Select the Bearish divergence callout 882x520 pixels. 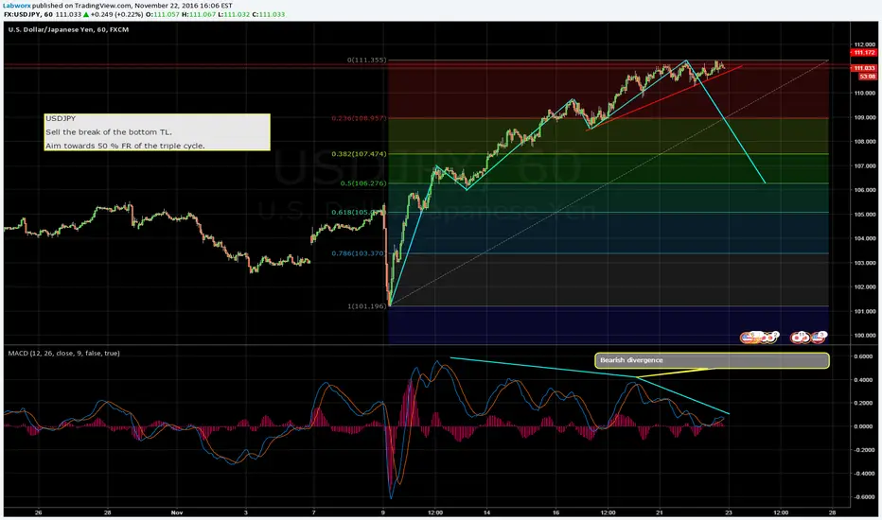[x=712, y=360]
